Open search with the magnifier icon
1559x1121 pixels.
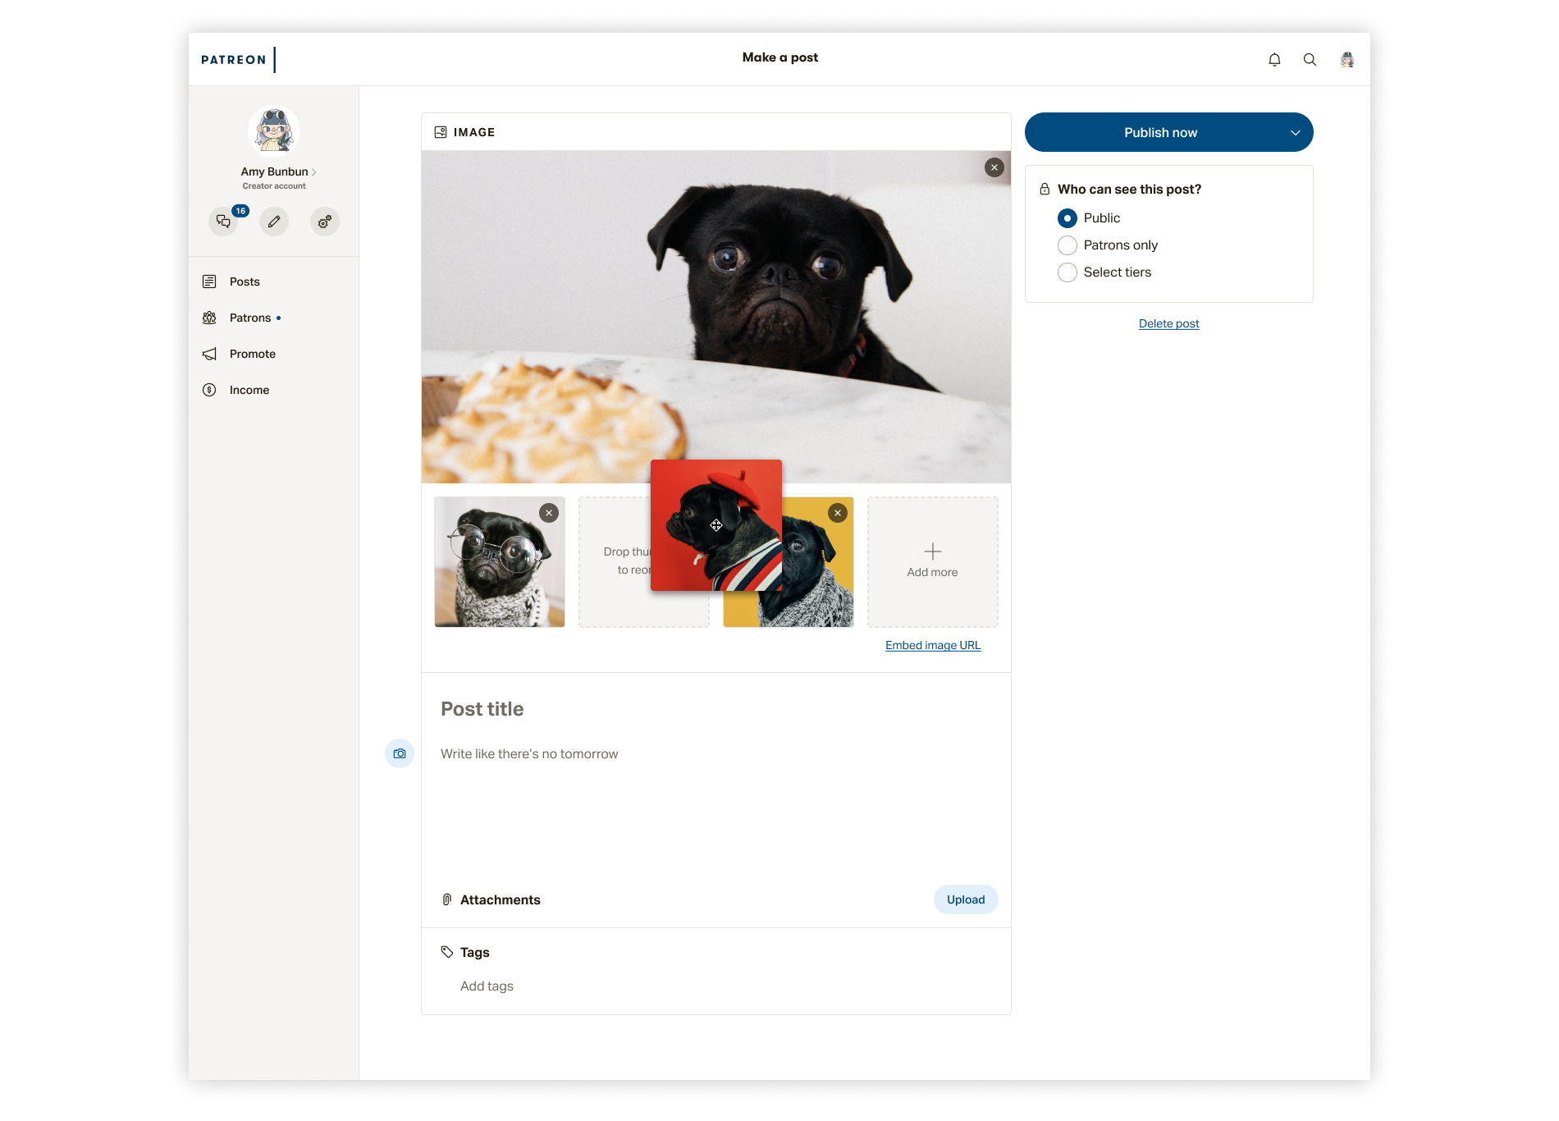(x=1310, y=59)
